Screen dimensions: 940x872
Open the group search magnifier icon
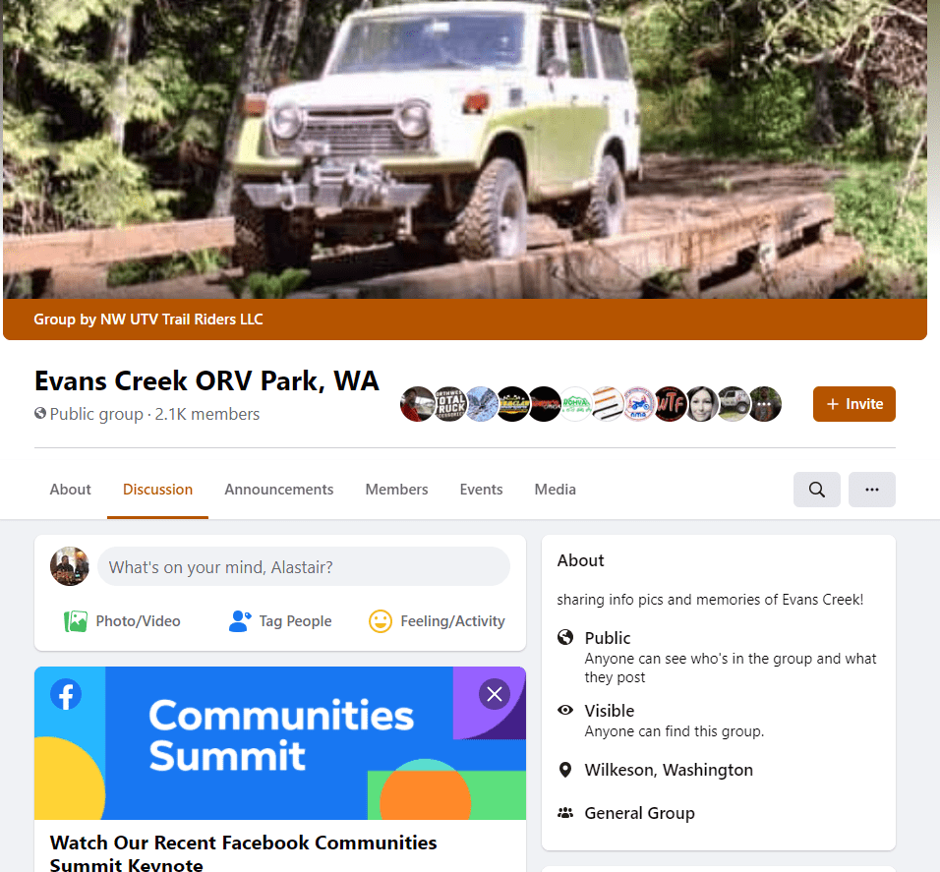click(x=816, y=490)
